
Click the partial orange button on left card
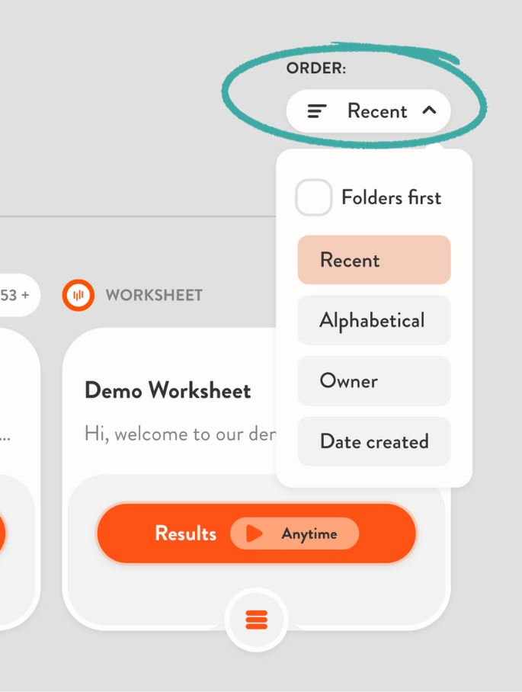[2, 533]
